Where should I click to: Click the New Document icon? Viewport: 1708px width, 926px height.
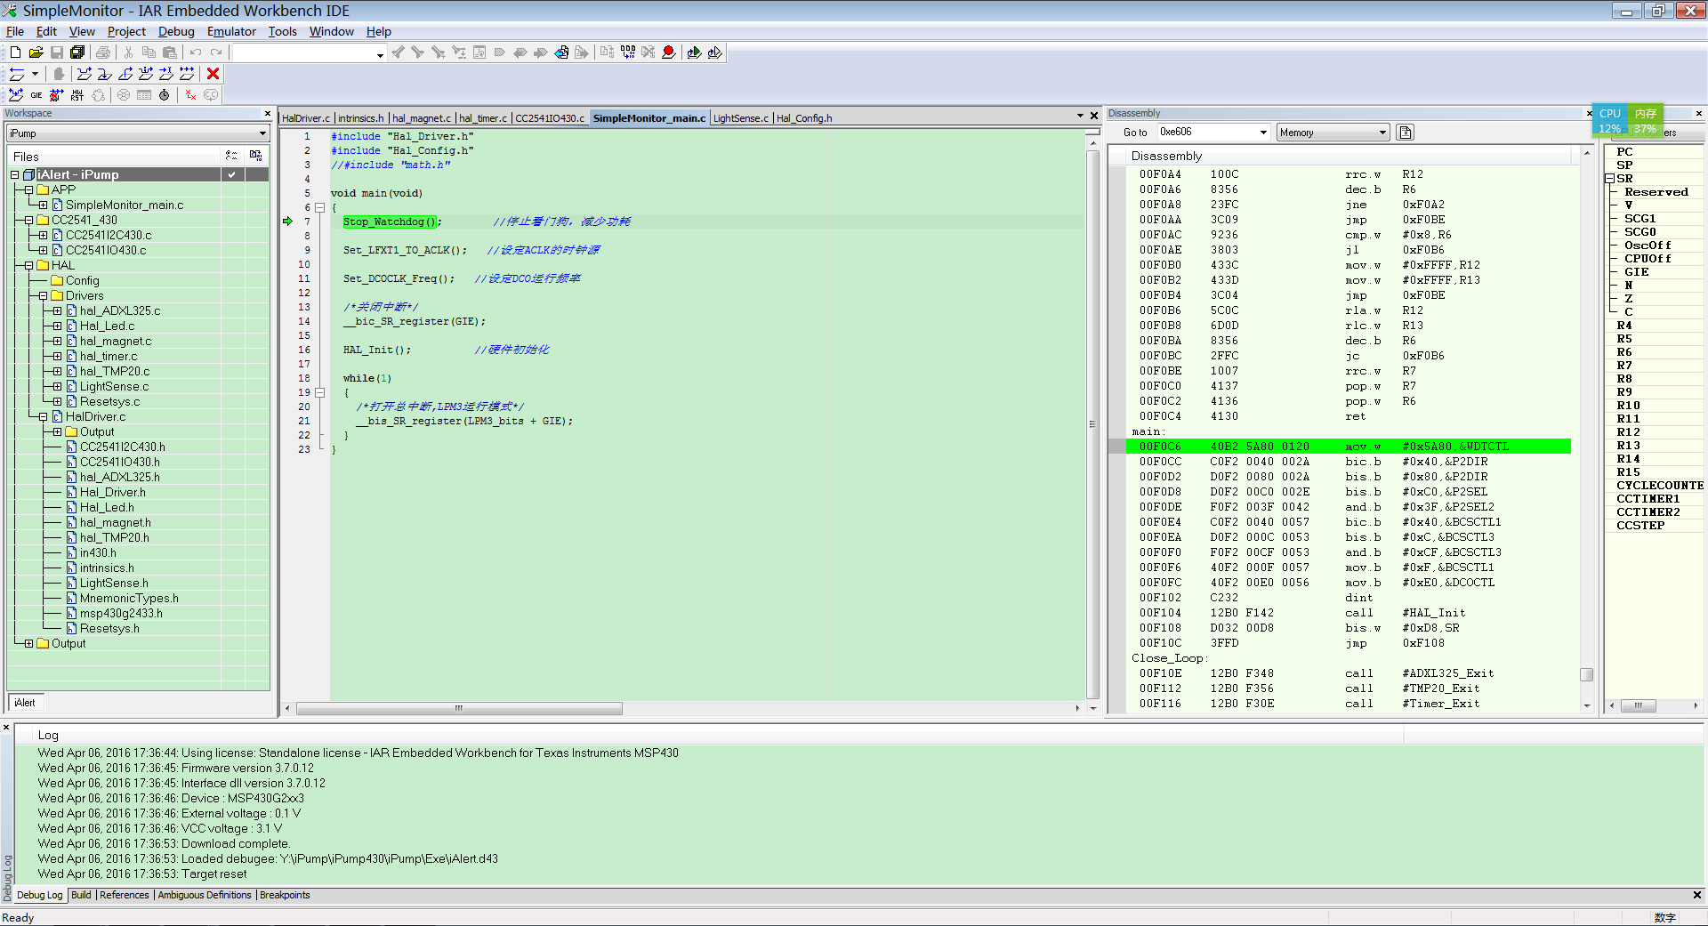pos(15,52)
